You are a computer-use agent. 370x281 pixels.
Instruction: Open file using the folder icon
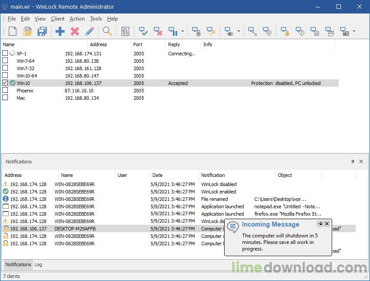[27, 31]
